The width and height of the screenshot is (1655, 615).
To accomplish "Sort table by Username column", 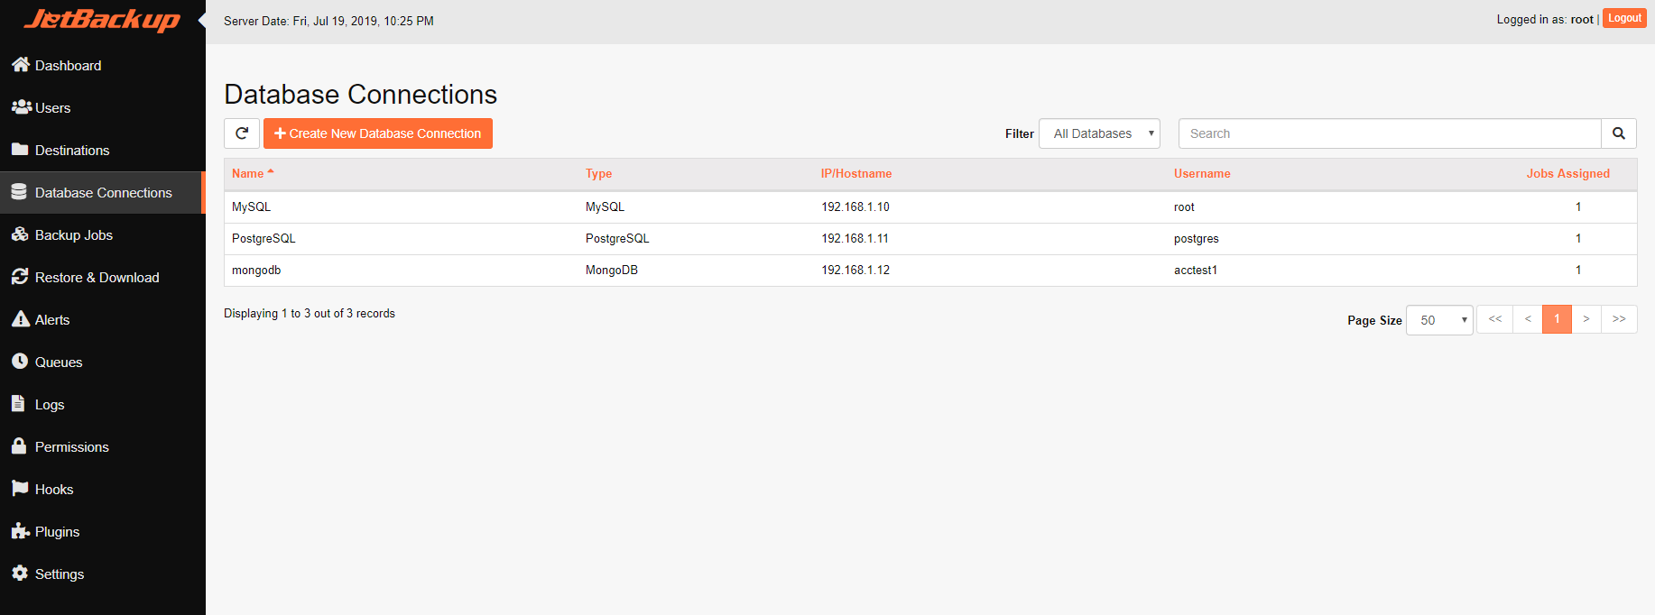I will (x=1202, y=173).
